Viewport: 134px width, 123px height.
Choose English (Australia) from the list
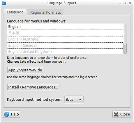(65, 39)
